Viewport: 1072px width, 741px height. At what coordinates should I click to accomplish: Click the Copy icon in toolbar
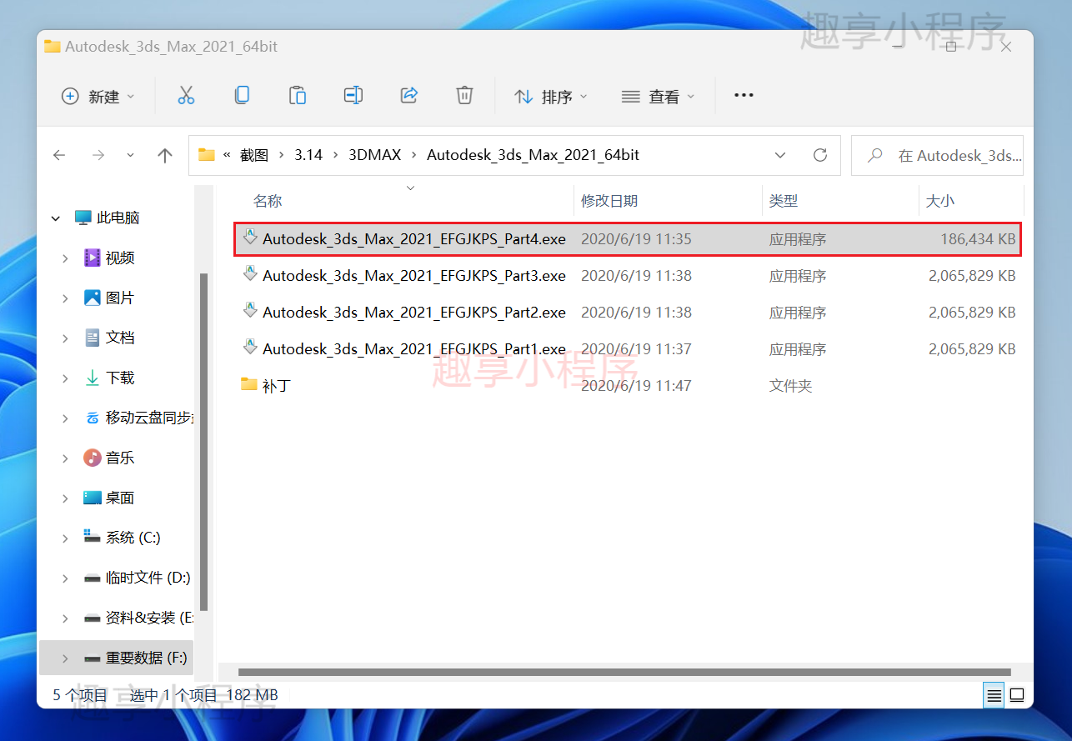pyautogui.click(x=242, y=96)
